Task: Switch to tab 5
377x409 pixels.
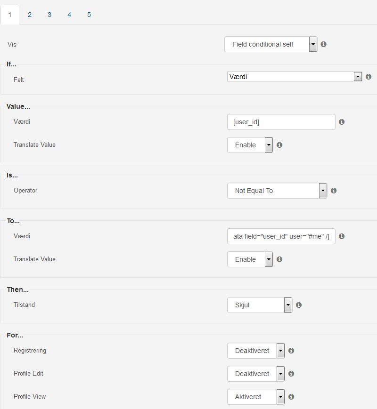Action: pos(89,15)
